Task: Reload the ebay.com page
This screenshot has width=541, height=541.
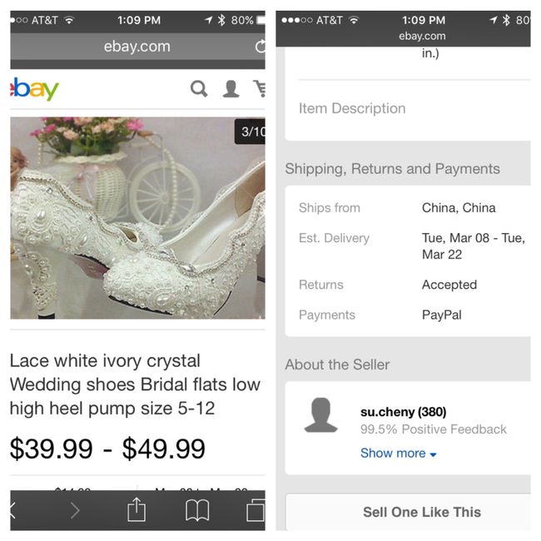Action: pyautogui.click(x=260, y=47)
